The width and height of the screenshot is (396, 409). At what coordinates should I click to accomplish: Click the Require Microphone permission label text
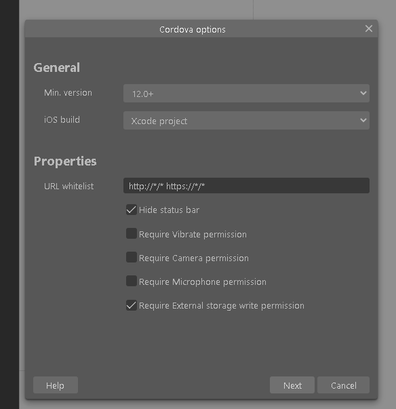click(203, 282)
